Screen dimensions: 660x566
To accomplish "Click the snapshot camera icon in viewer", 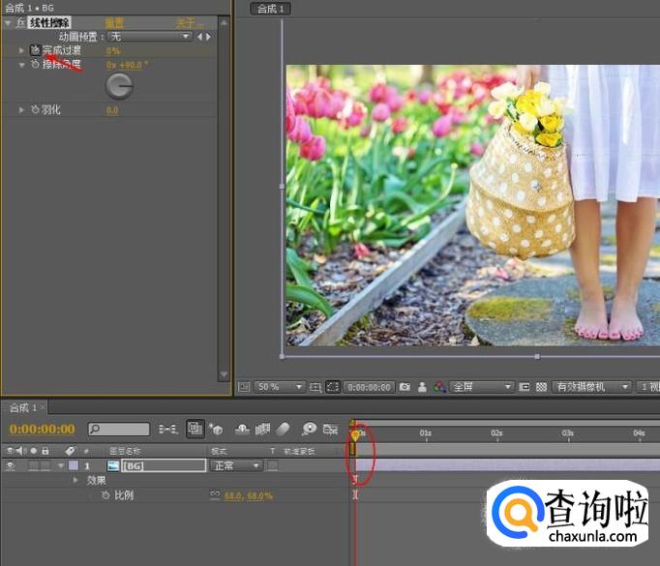I will [x=405, y=387].
